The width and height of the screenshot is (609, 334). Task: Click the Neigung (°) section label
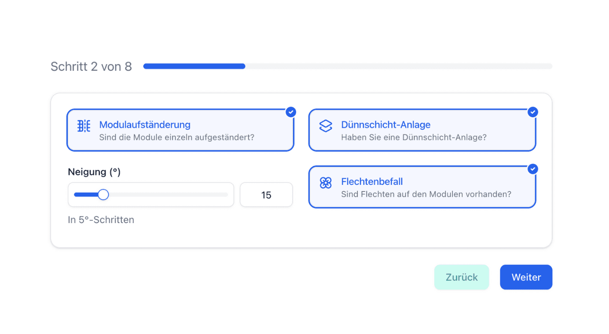point(94,172)
